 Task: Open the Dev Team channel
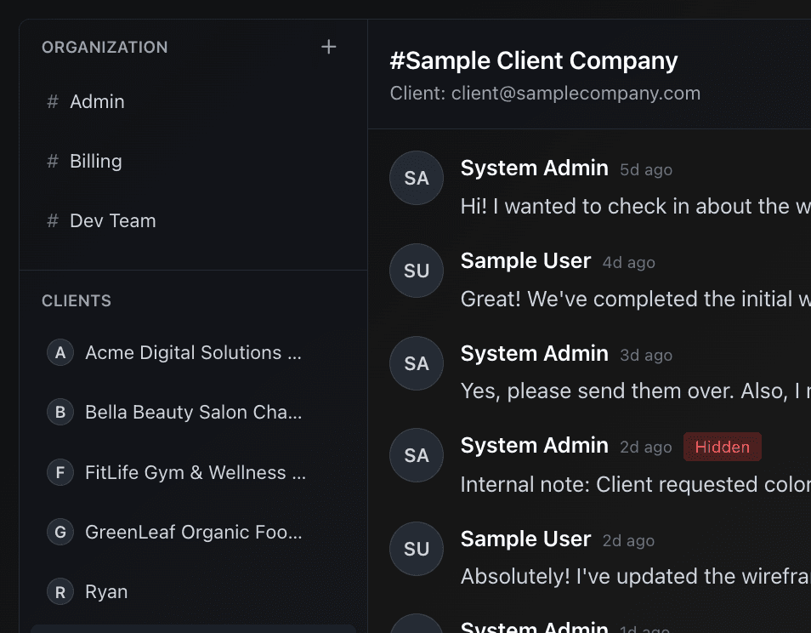(194, 221)
